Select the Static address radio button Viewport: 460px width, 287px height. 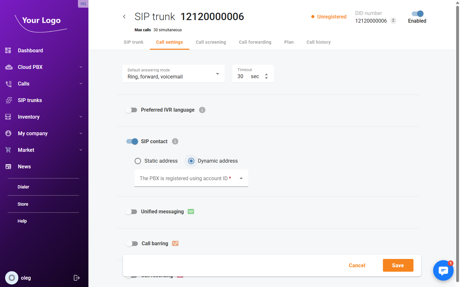click(138, 161)
